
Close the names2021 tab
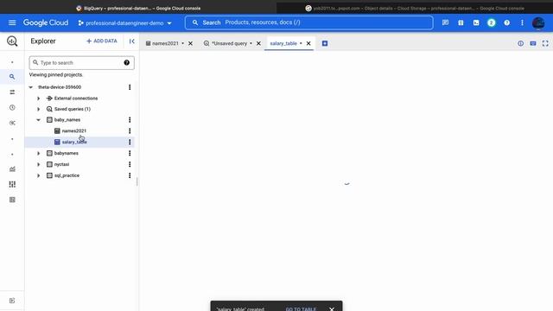pyautogui.click(x=190, y=43)
